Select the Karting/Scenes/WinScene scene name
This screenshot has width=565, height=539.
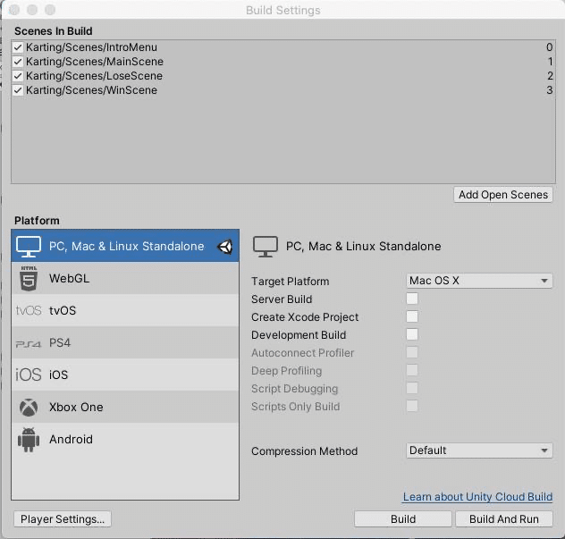pyautogui.click(x=91, y=90)
